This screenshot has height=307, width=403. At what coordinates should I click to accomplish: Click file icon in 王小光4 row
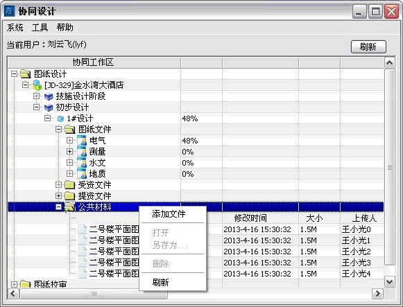[83, 274]
